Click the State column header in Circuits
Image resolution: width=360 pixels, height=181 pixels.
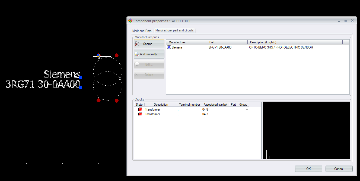pos(139,105)
